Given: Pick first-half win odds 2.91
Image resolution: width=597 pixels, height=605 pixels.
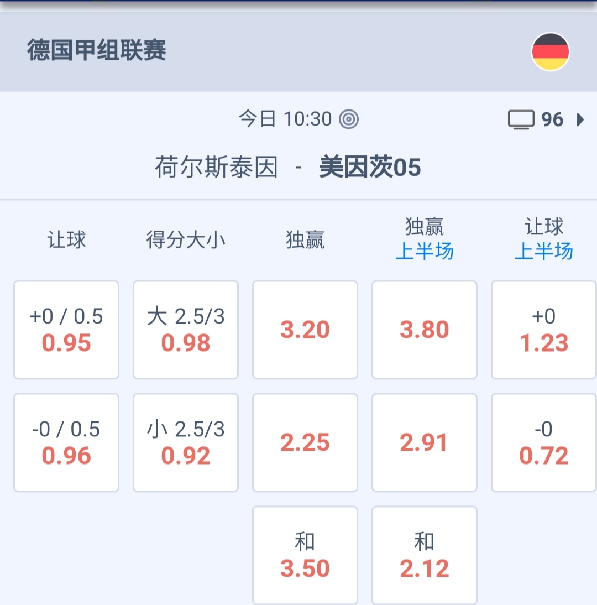Looking at the screenshot, I should [x=425, y=442].
